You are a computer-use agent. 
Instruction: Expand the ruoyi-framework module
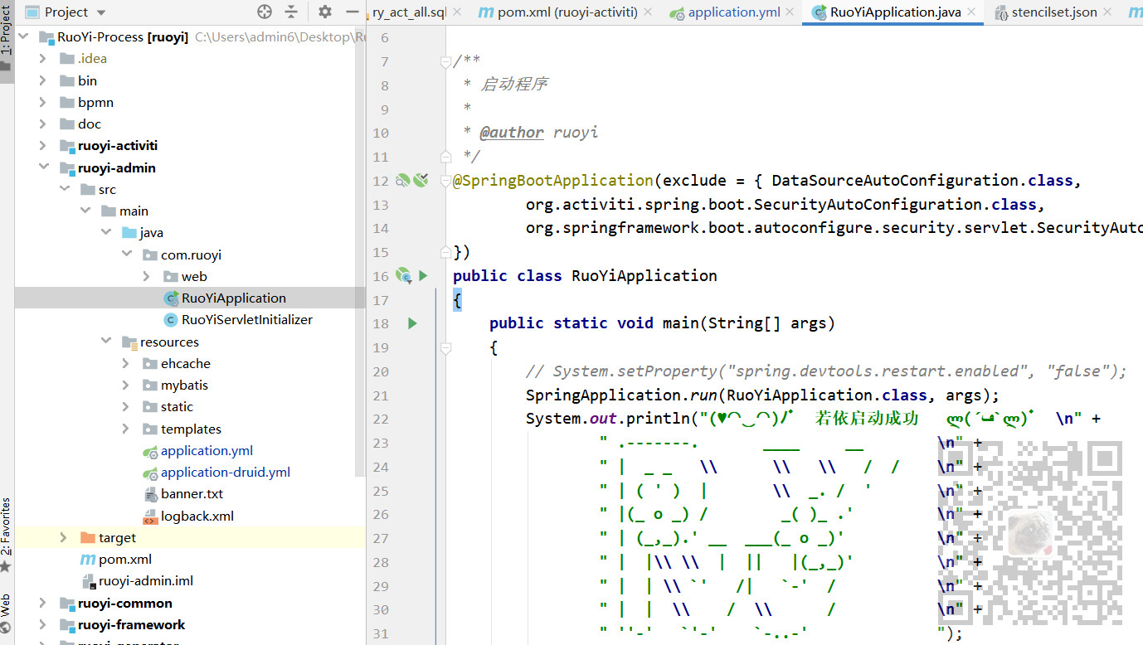[42, 624]
